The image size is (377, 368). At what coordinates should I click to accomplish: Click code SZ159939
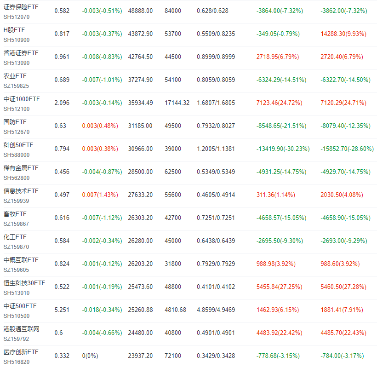tap(17, 201)
